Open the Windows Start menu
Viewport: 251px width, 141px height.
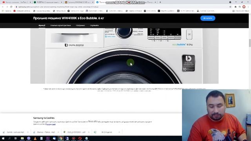3,138
